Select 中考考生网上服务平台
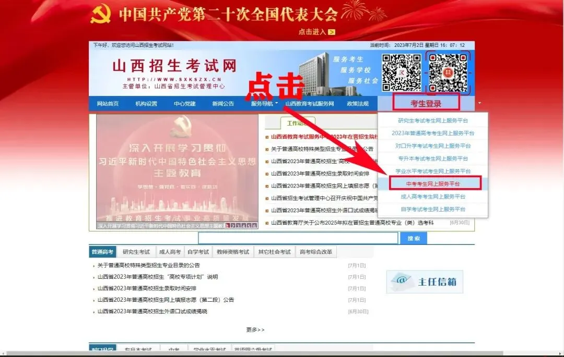Image resolution: width=564 pixels, height=357 pixels. tap(433, 183)
